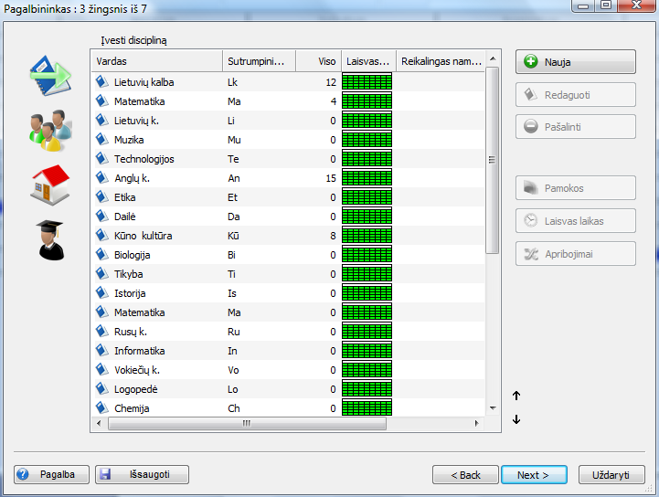The width and height of the screenshot is (659, 497).
Task: Save with the Išsaugoti button
Action: pyautogui.click(x=143, y=475)
